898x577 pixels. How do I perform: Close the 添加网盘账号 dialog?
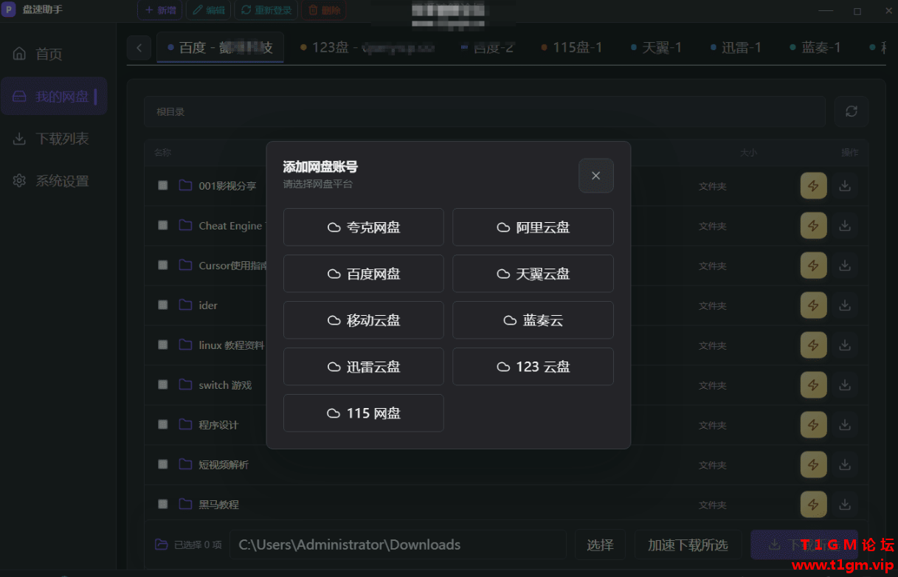click(x=596, y=176)
